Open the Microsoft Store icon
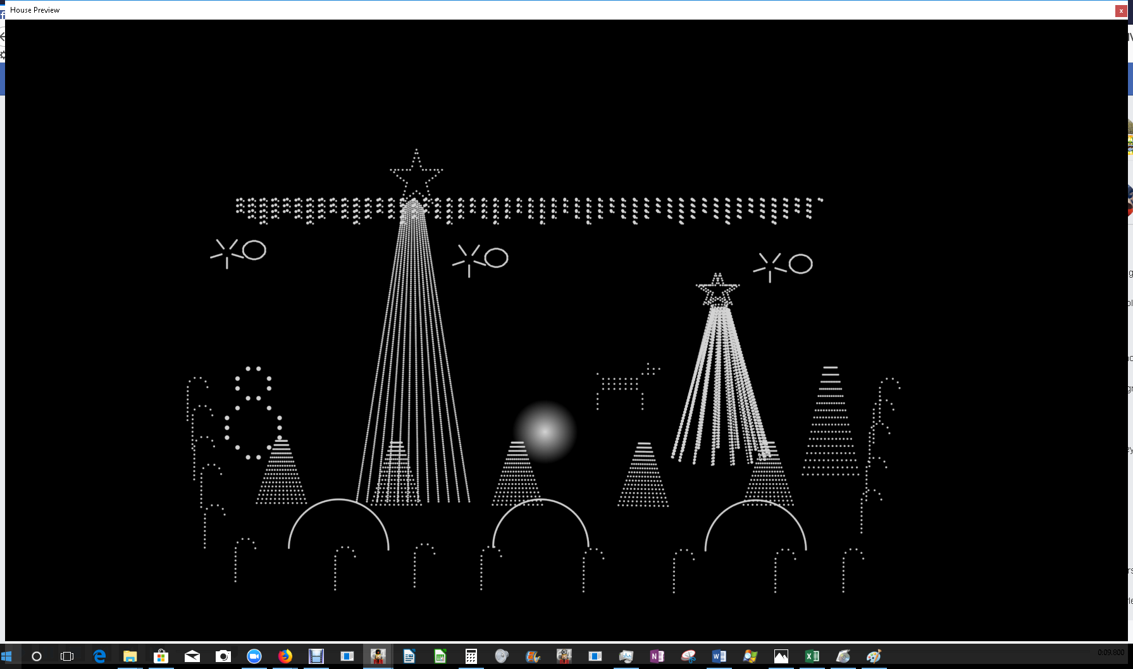This screenshot has height=669, width=1133. pyautogui.click(x=161, y=656)
